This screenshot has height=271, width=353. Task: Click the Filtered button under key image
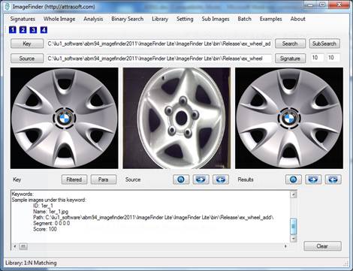[x=74, y=179]
